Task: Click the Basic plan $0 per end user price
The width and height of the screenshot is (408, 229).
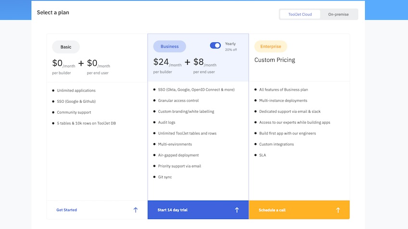Action: click(98, 63)
